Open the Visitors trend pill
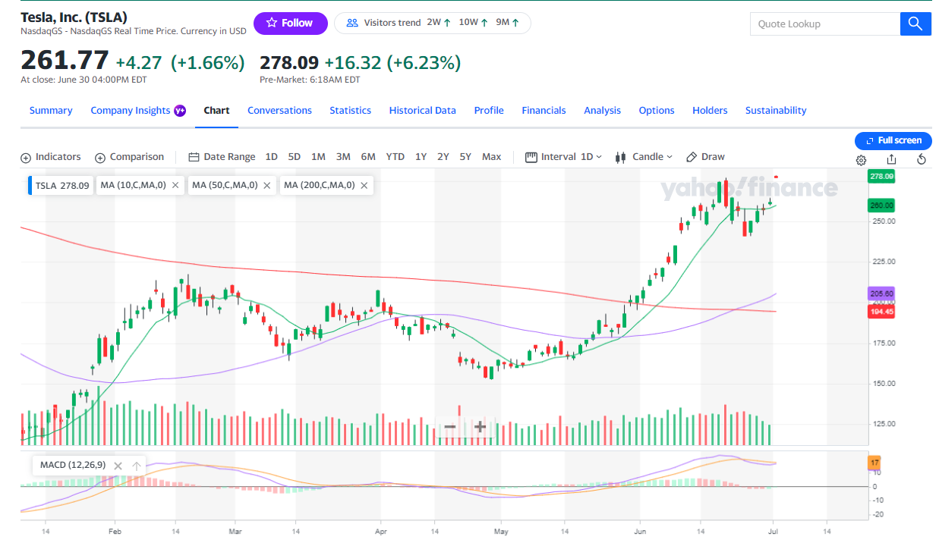 [433, 23]
